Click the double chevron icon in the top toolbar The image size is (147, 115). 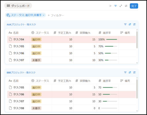(110, 6)
